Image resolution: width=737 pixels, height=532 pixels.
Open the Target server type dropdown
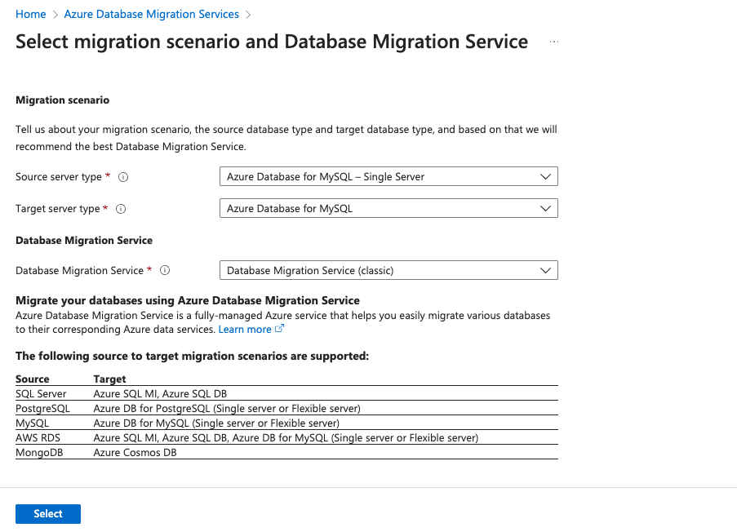(388, 209)
